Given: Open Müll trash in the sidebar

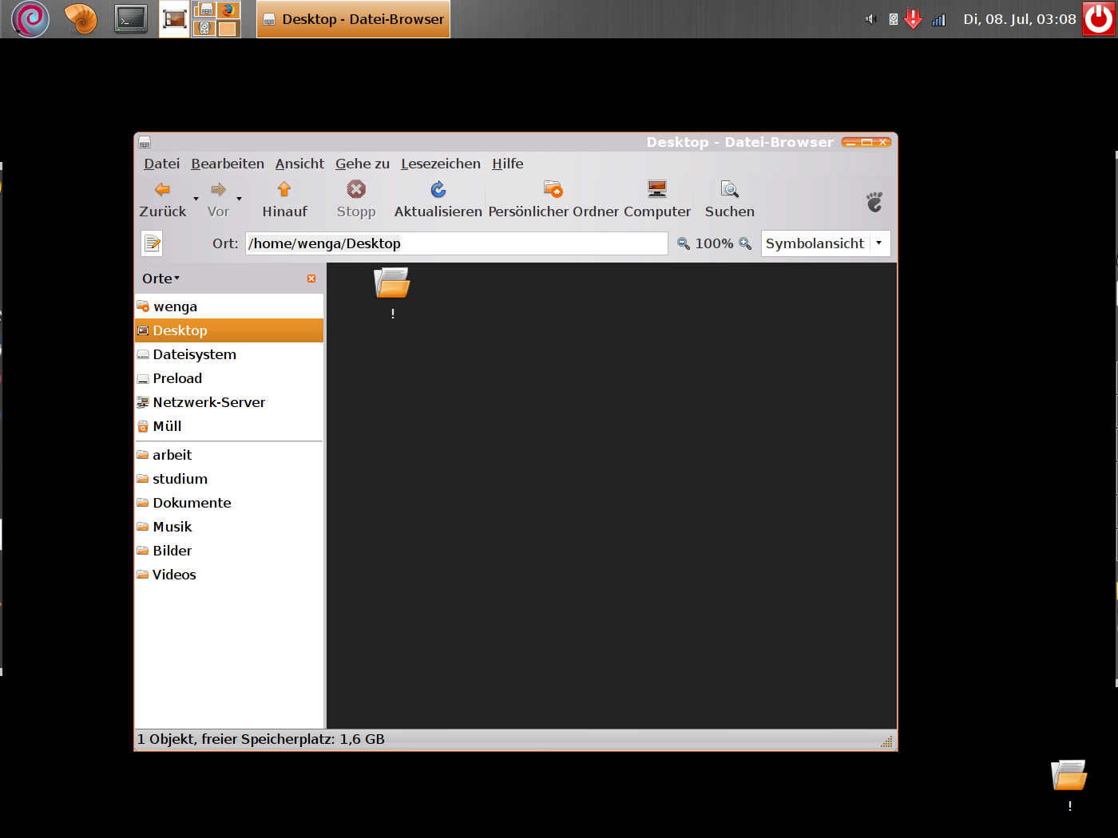Looking at the screenshot, I should coord(229,426).
